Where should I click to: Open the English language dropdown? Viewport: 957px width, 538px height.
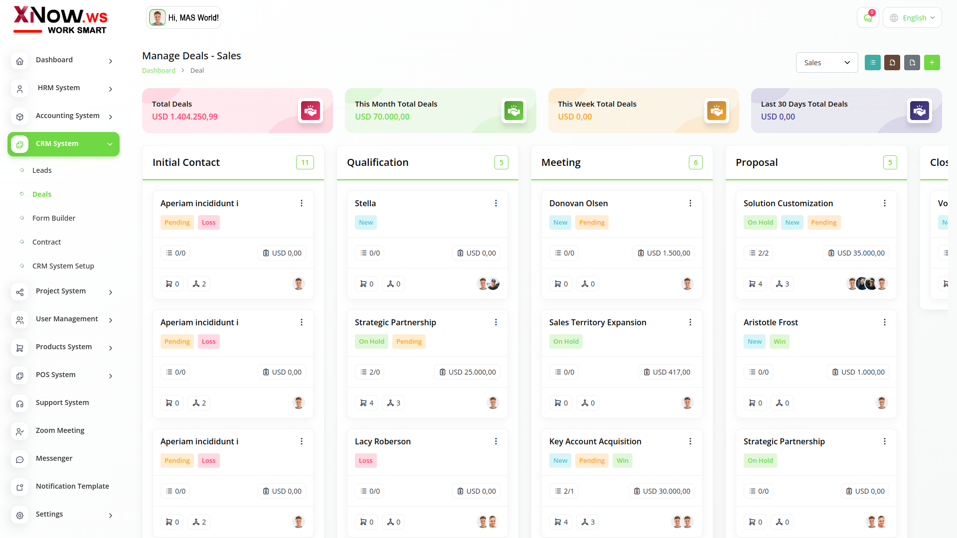pyautogui.click(x=912, y=18)
